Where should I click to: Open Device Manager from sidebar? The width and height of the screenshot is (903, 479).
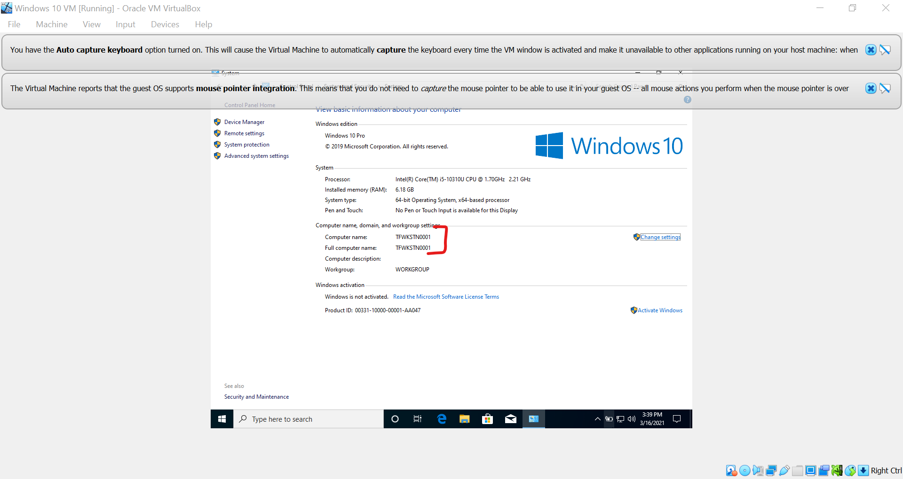click(x=244, y=122)
